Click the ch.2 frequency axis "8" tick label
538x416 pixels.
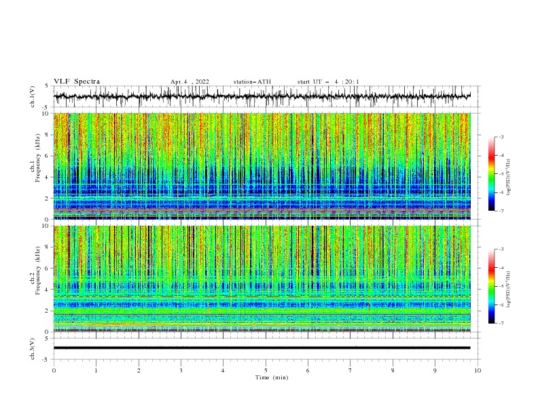48,247
